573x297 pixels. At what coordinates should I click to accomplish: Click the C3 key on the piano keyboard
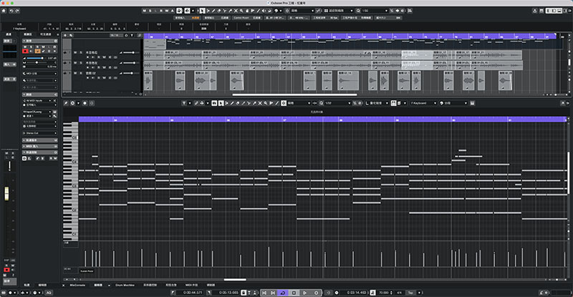point(70,186)
